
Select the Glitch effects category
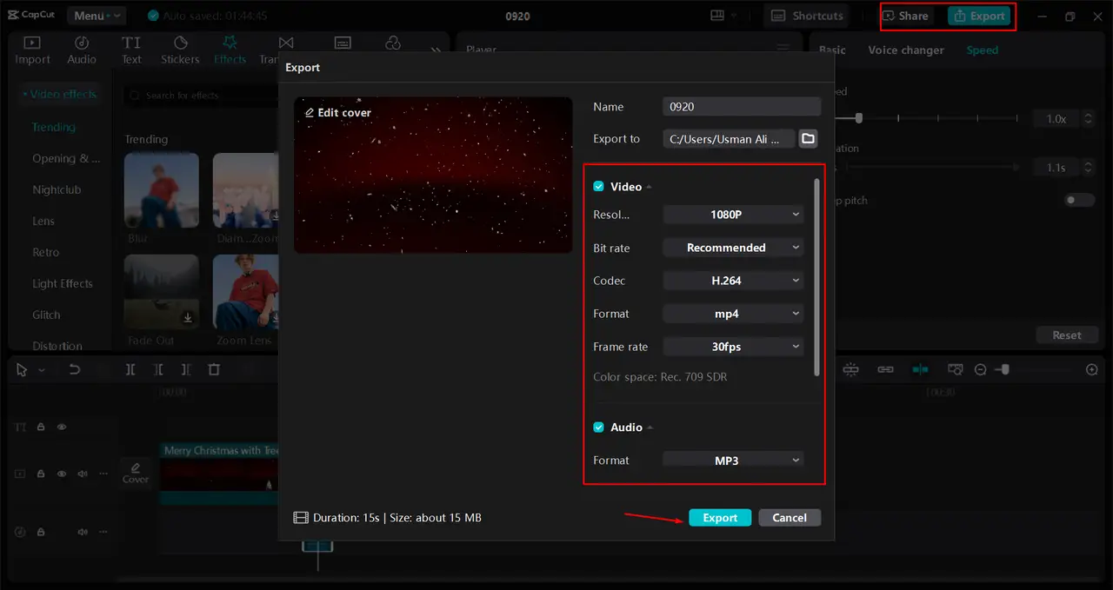point(46,315)
